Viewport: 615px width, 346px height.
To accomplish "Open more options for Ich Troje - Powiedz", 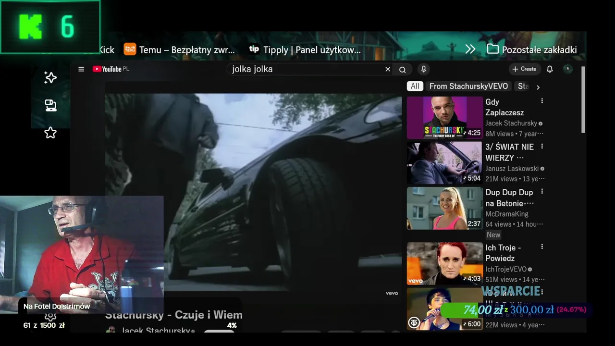I will 542,247.
